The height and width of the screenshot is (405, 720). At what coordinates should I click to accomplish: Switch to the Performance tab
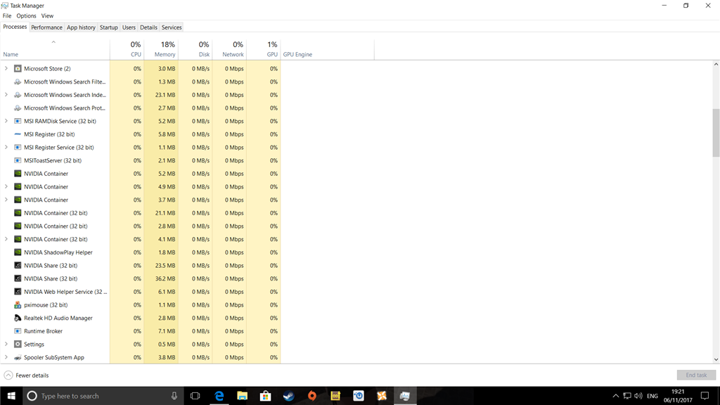point(46,27)
